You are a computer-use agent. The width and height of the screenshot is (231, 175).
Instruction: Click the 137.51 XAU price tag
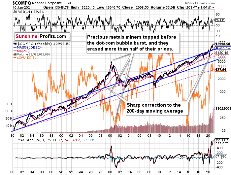(221, 70)
